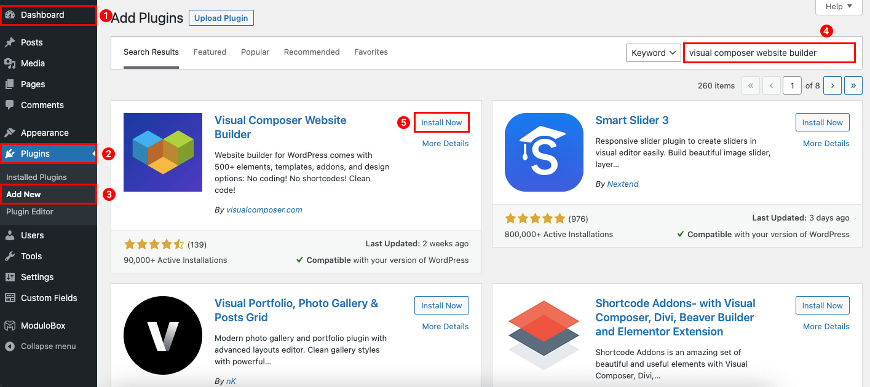Click the Visual Composer star rating
Viewport: 870px width, 387px height.
(x=154, y=244)
